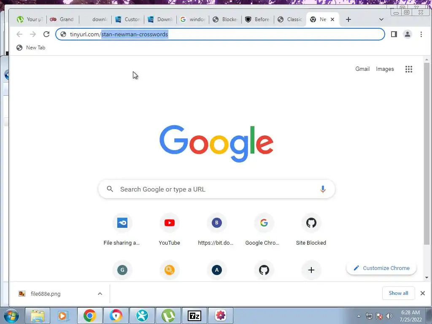Open the red gear app on taskbar
Screen dimensions: 432x324
pyautogui.click(x=220, y=316)
